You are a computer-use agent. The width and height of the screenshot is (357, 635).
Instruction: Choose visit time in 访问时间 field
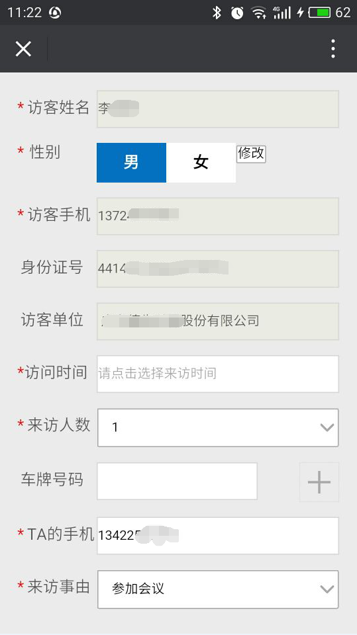[218, 374]
